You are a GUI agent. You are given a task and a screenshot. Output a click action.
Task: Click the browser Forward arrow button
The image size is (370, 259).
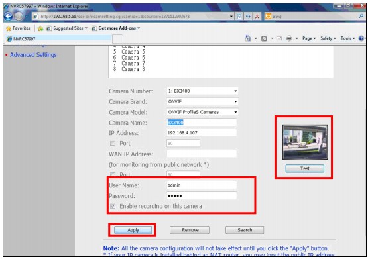click(19, 16)
